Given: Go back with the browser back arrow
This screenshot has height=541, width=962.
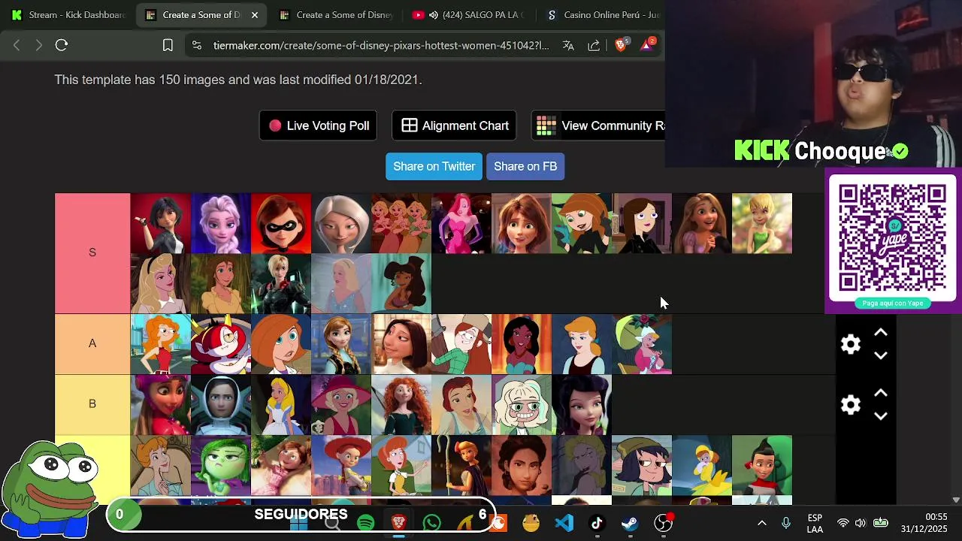Looking at the screenshot, I should coord(17,45).
